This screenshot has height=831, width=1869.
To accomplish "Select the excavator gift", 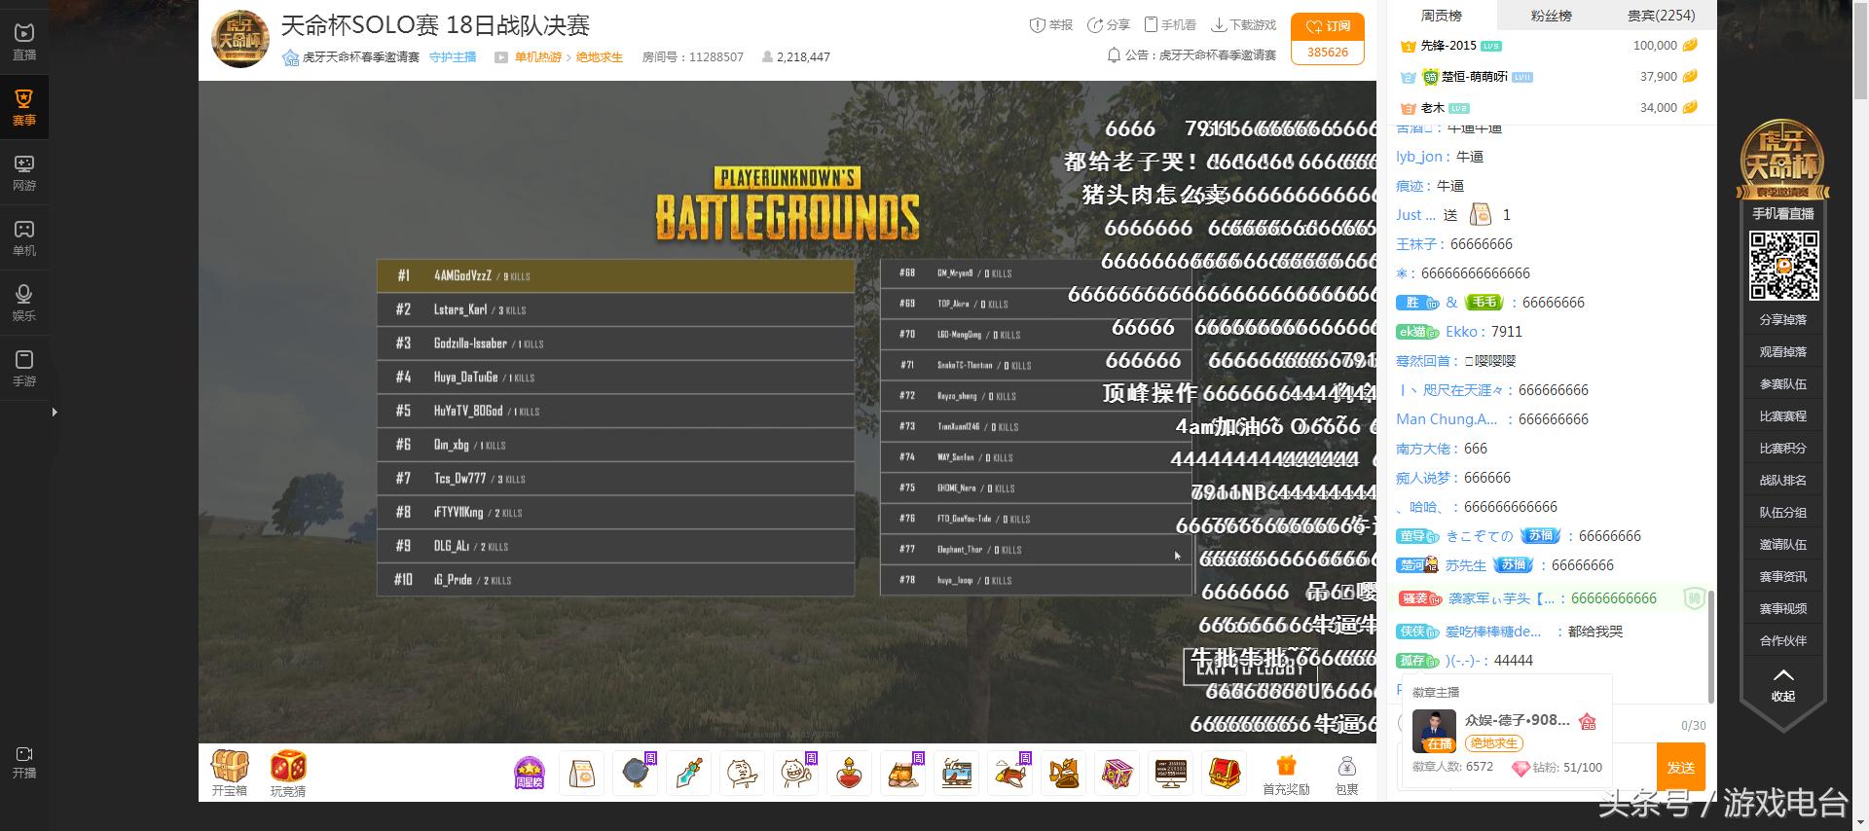I will 1064,773.
